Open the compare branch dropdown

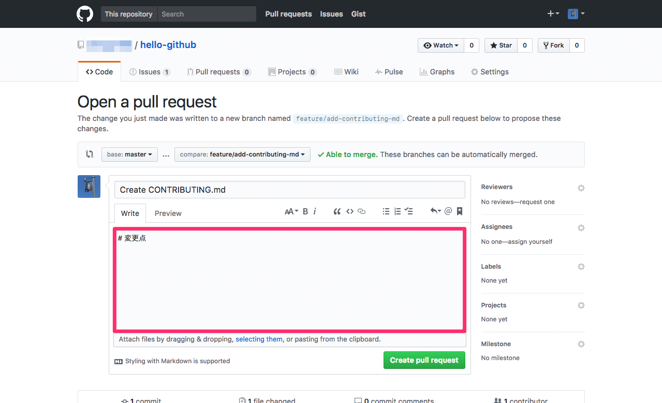pyautogui.click(x=242, y=154)
